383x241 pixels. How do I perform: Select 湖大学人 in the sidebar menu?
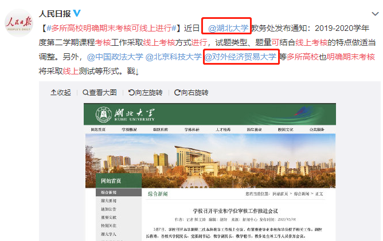point(109,234)
